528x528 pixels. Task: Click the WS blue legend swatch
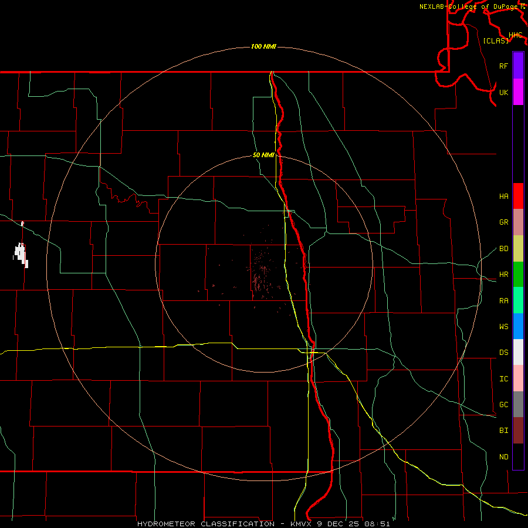point(518,326)
